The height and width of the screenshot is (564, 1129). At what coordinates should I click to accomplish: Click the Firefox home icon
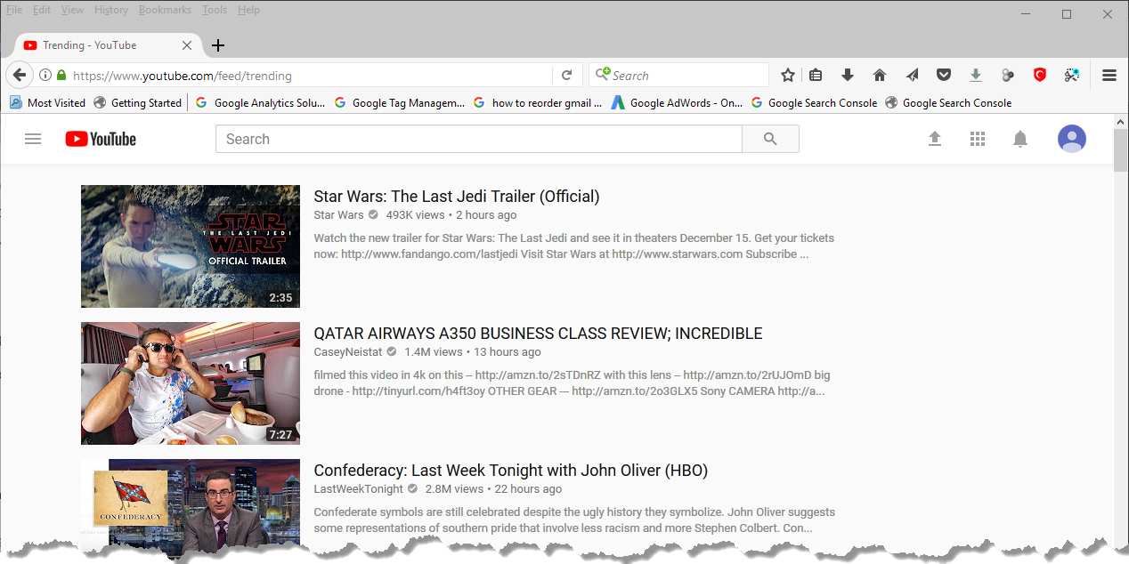[x=880, y=76]
